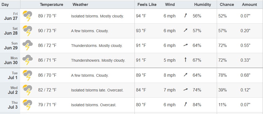Click the Tue Jul 1 thunderstorm icon
Viewport: 263px width, 114px height.
27,75
